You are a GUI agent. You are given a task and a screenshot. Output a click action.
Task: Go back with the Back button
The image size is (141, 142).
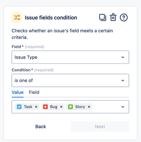[x=41, y=126]
